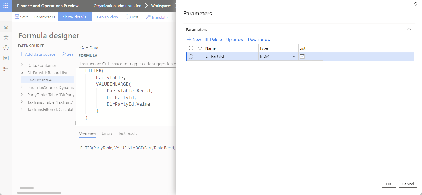This screenshot has width=422, height=195.
Task: Open the Errors tab
Action: click(107, 133)
